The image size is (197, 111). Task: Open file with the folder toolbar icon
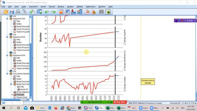(x=6, y=12)
